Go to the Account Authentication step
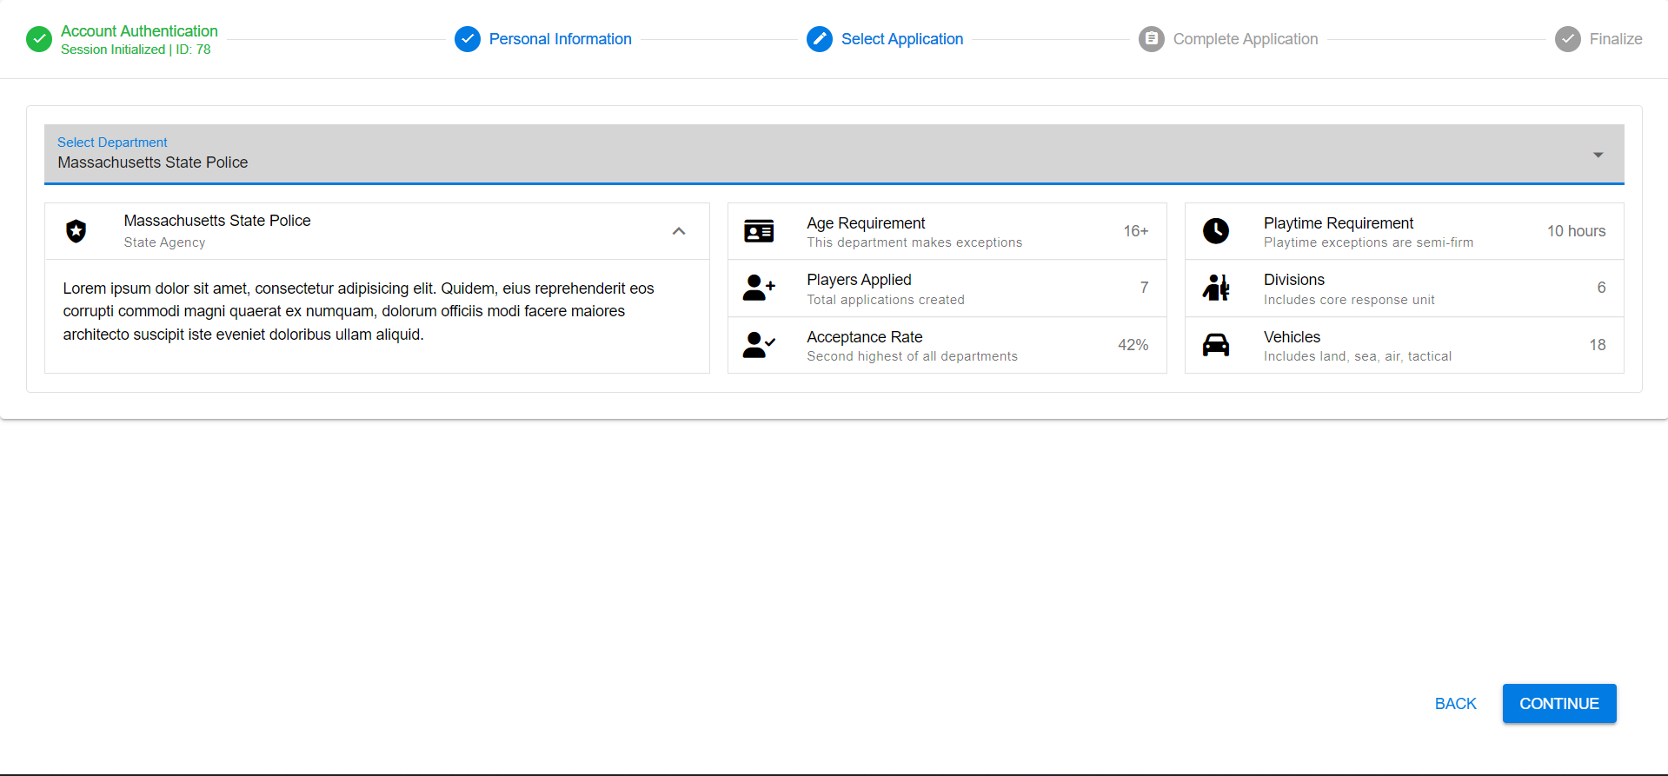The image size is (1668, 776). tap(139, 31)
